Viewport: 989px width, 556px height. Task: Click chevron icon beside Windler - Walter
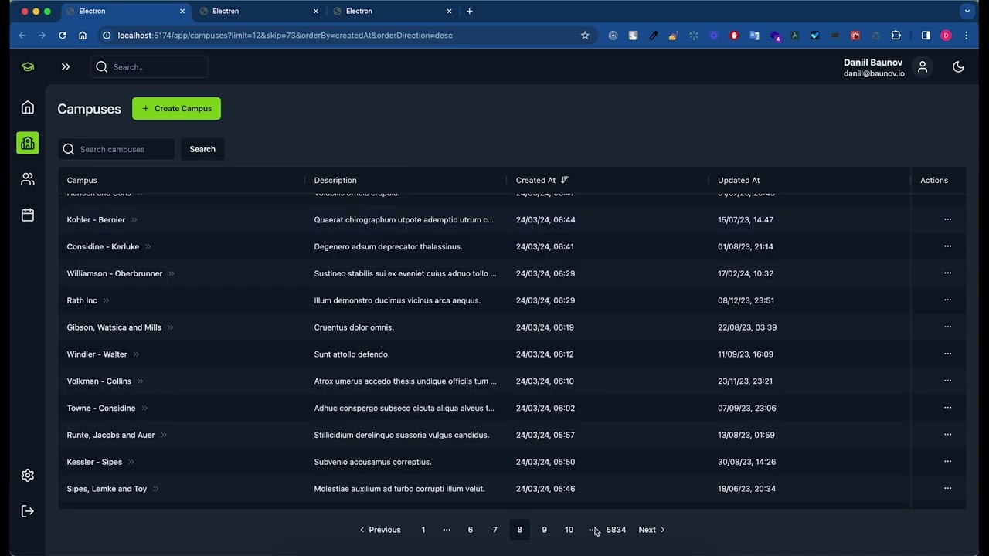(136, 354)
